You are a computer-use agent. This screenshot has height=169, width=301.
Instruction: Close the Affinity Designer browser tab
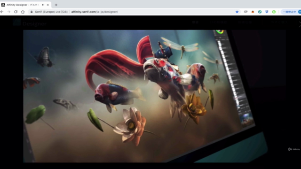click(x=48, y=5)
